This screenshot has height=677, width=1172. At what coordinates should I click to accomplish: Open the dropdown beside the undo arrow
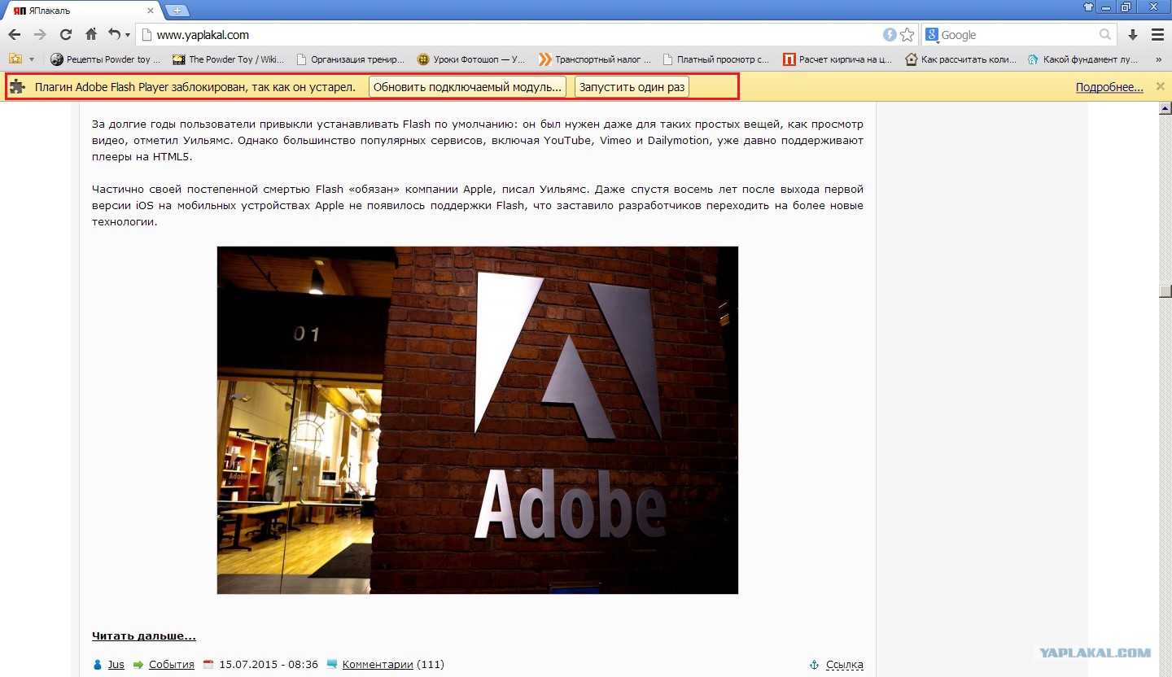pyautogui.click(x=128, y=36)
